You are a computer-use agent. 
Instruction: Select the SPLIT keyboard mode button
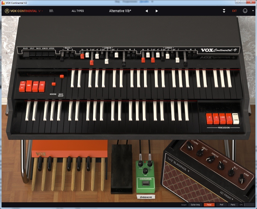(32, 54)
